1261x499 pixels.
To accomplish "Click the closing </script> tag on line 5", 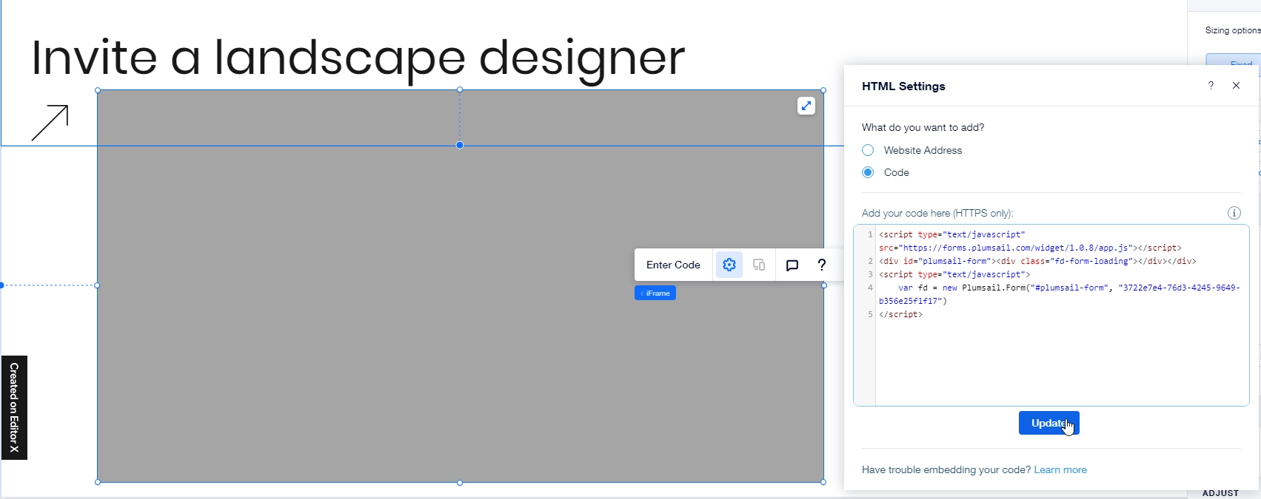I will [900, 314].
